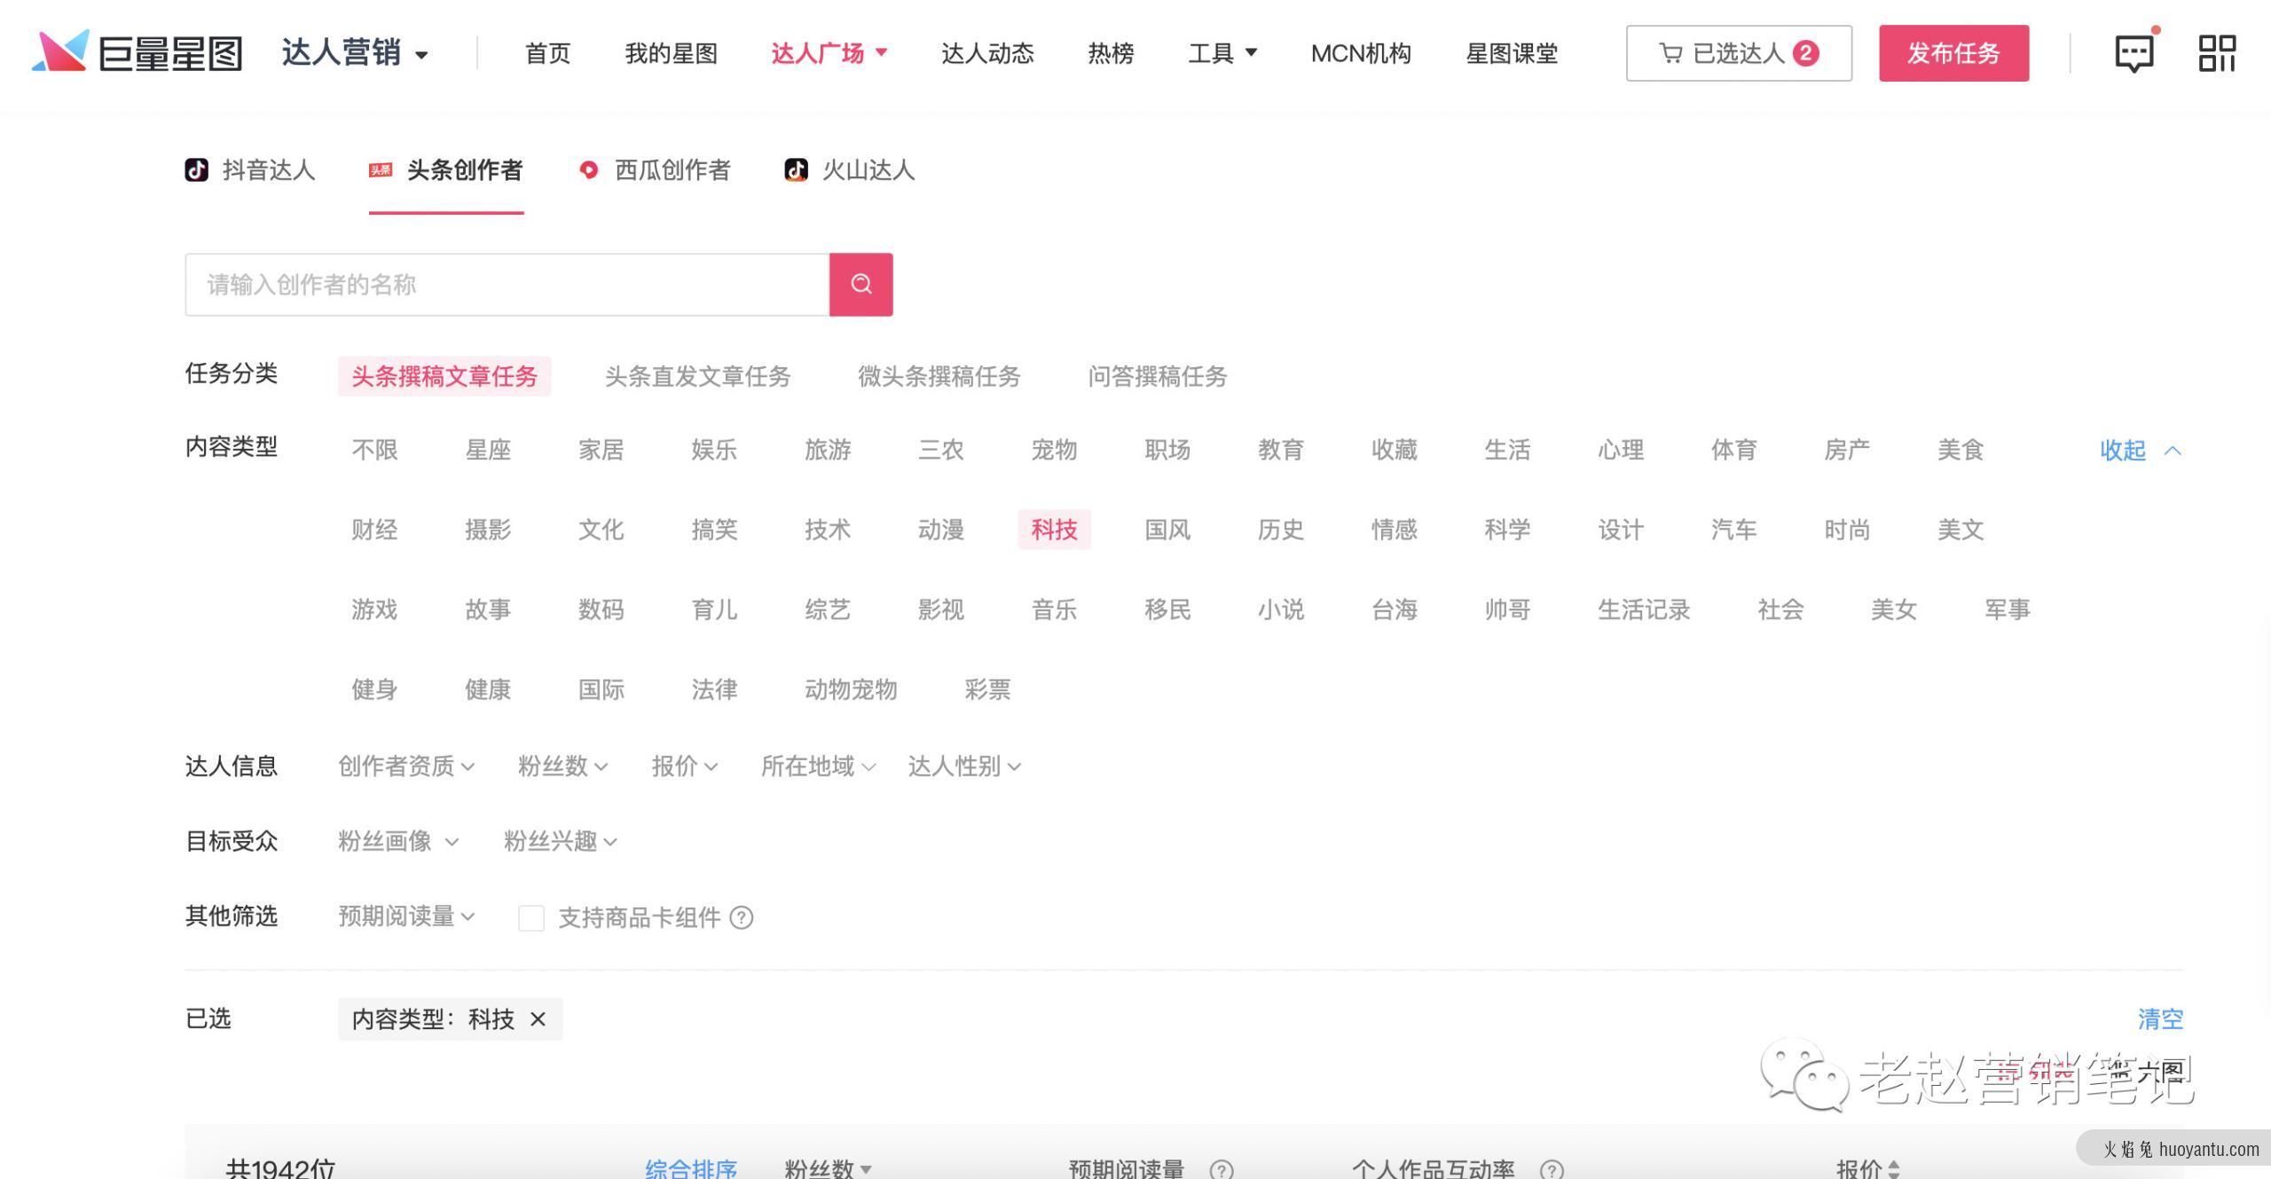Select 汽车 content type
Viewport: 2271px width, 1179px height.
pos(1733,530)
